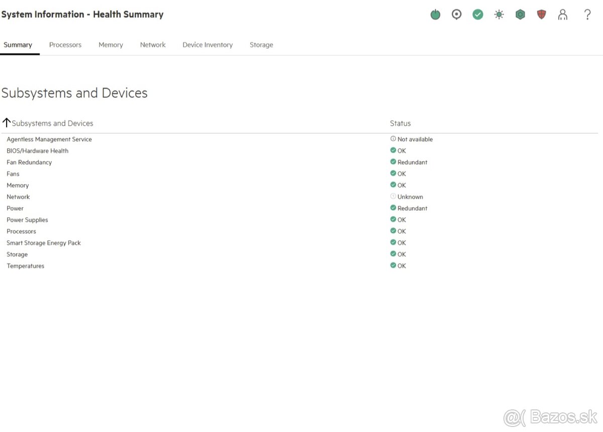This screenshot has width=603, height=432.
Task: Click the Network Unknown status icon
Action: point(393,197)
